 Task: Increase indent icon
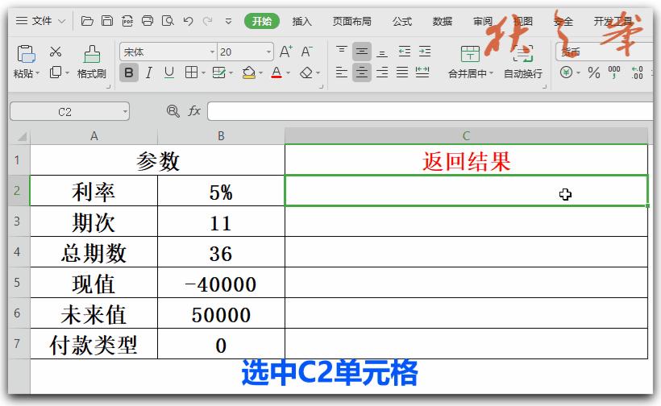pyautogui.click(x=425, y=52)
